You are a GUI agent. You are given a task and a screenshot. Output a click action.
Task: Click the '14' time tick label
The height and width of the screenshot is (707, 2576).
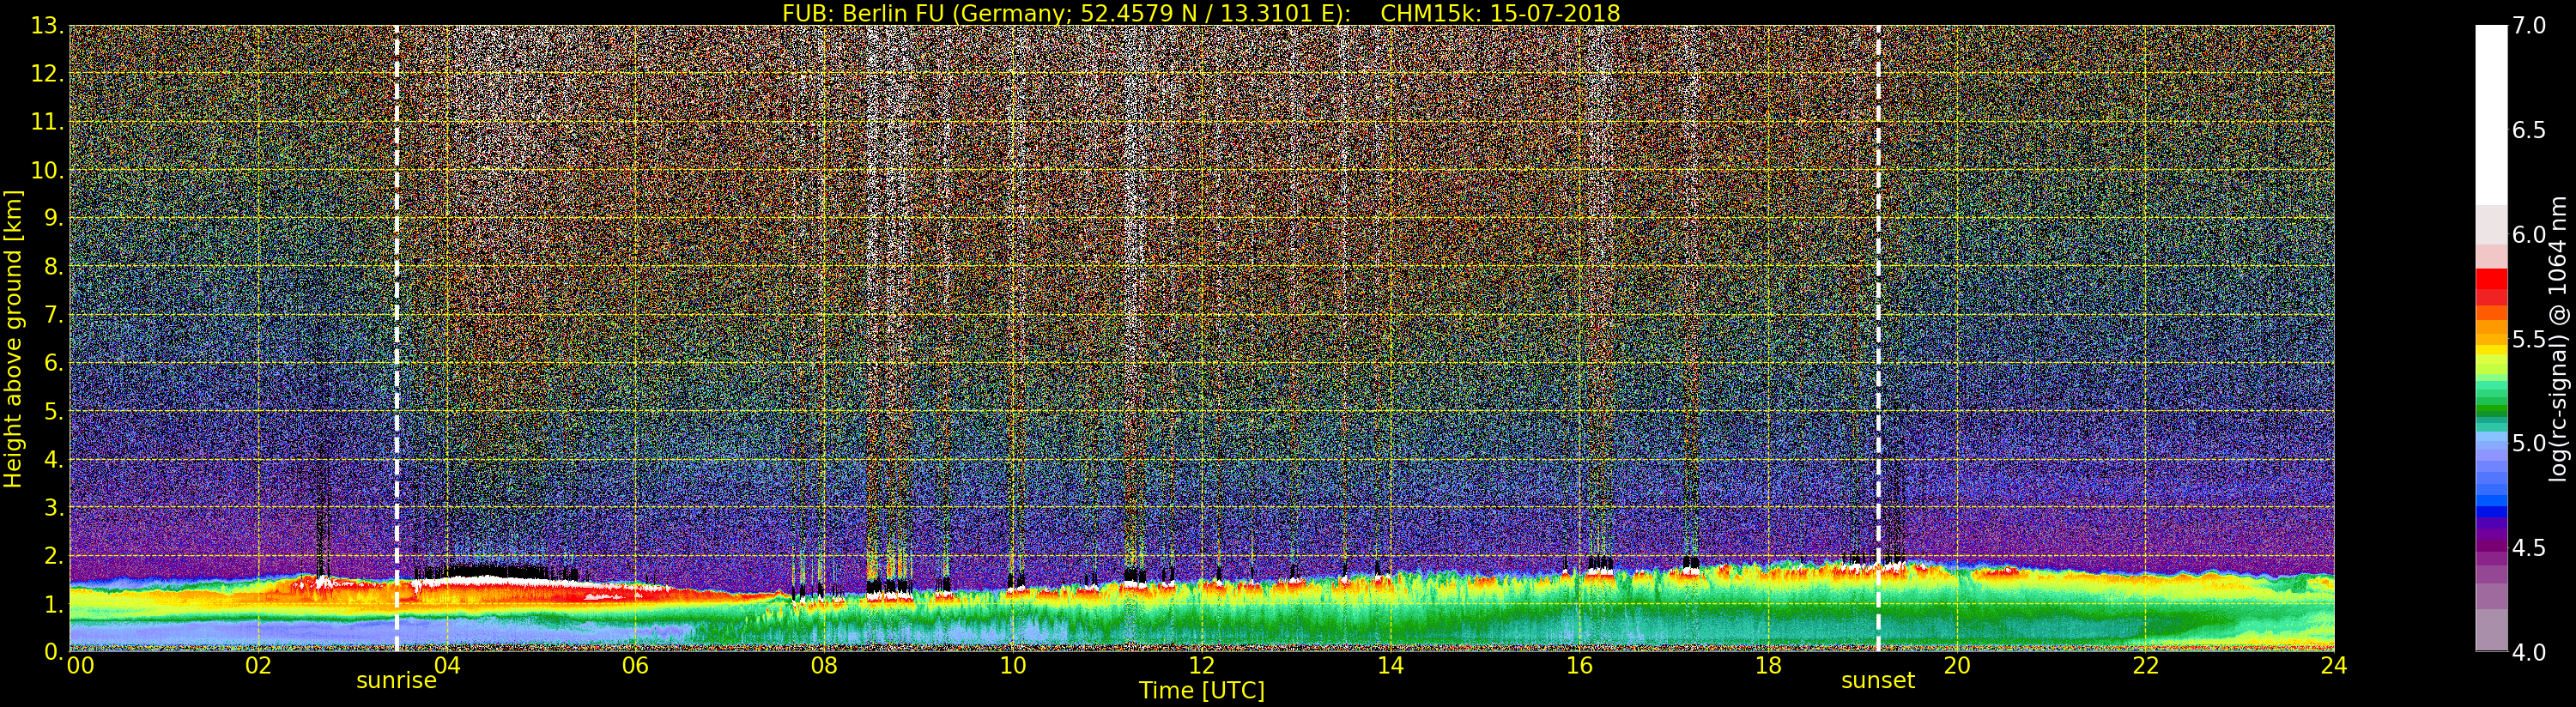click(x=1390, y=666)
